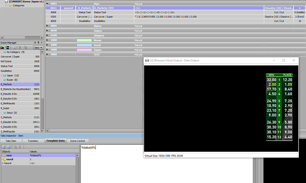Select the 8000 DoubleBox take row

pyautogui.click(x=176, y=21)
